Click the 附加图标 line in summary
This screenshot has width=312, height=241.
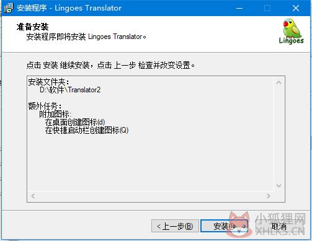pyautogui.click(x=55, y=114)
